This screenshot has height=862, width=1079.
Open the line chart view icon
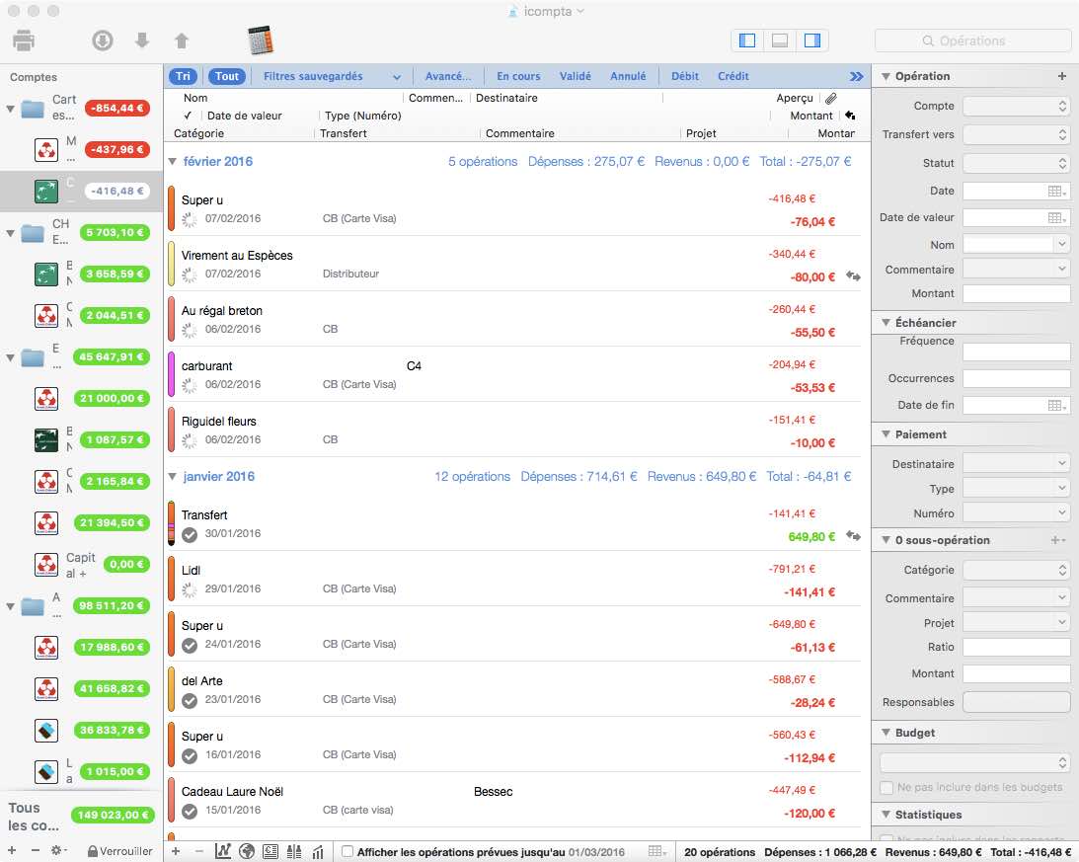pos(223,851)
